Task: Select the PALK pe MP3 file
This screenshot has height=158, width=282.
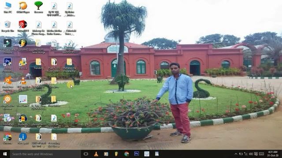Action: pos(54,122)
